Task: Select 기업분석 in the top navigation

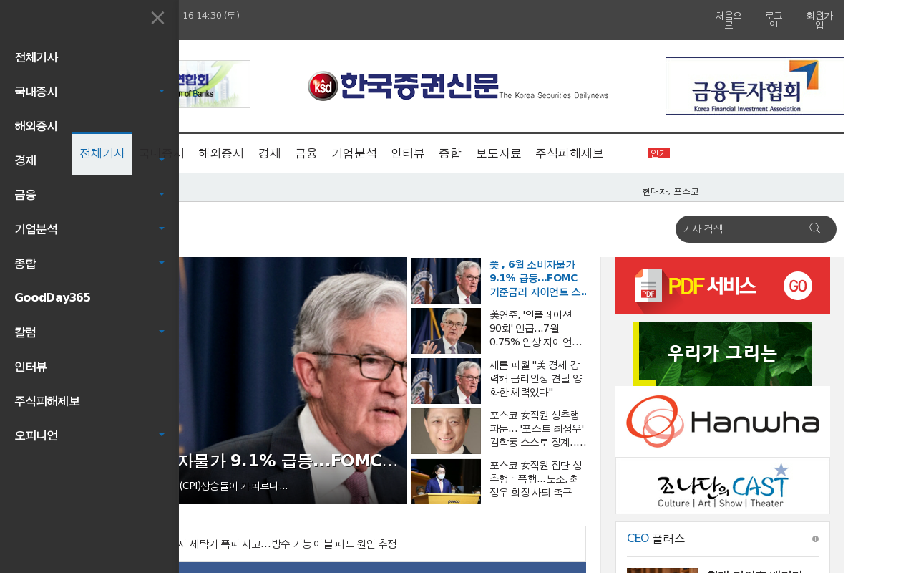Action: (354, 153)
